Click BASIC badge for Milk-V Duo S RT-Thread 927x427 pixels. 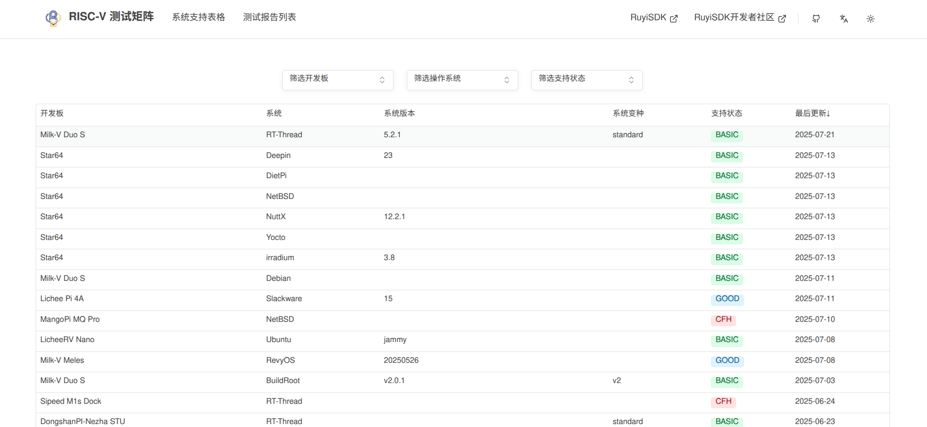pos(727,135)
